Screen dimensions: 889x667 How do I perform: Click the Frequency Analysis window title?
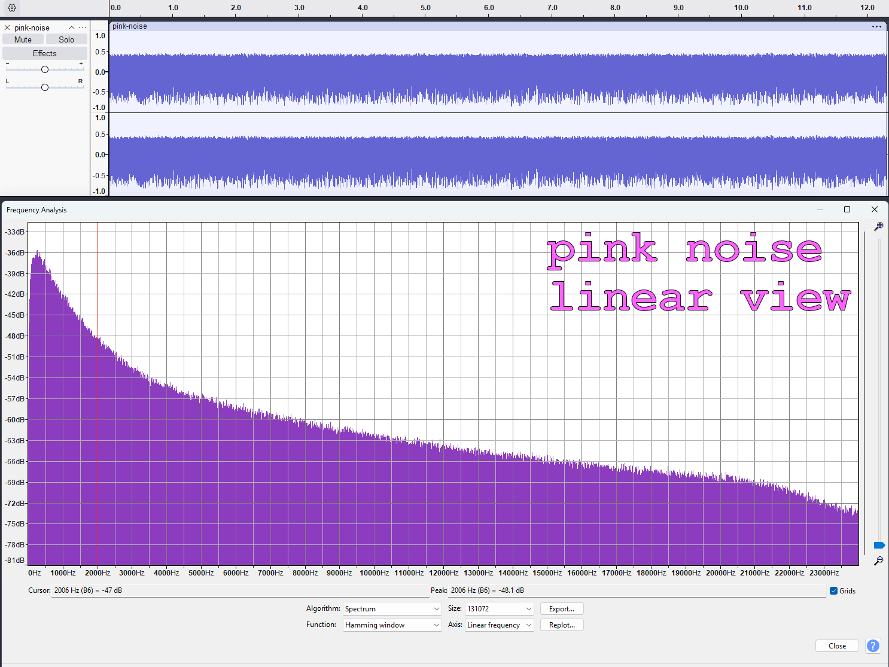pyautogui.click(x=36, y=210)
